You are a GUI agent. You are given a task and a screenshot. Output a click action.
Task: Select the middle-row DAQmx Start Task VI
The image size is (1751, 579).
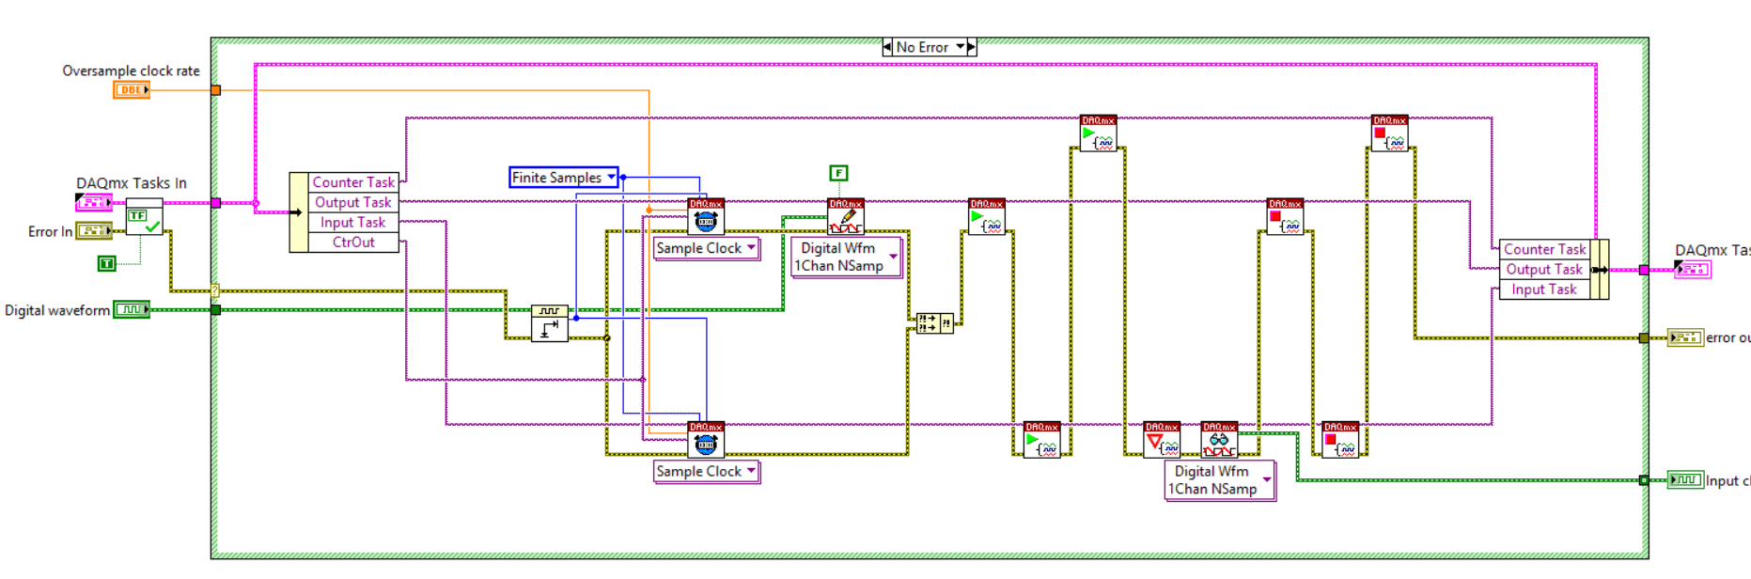coord(987,217)
